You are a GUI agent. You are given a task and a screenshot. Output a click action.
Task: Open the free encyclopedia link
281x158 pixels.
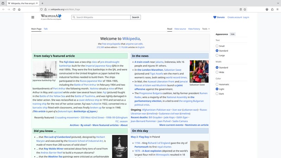(111, 44)
